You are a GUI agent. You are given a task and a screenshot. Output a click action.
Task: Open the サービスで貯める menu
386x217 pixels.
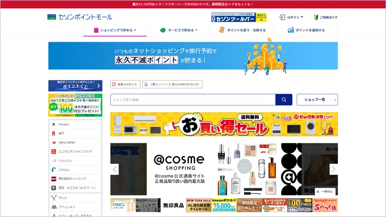coord(179,30)
